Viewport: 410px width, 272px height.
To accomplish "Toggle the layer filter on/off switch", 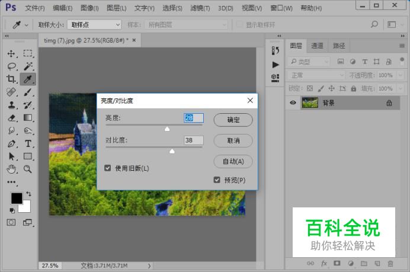I will [402, 61].
